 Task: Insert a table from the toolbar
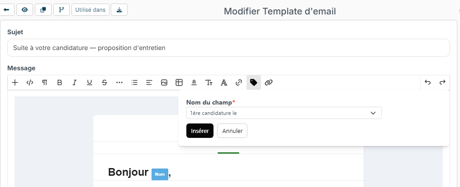179,83
